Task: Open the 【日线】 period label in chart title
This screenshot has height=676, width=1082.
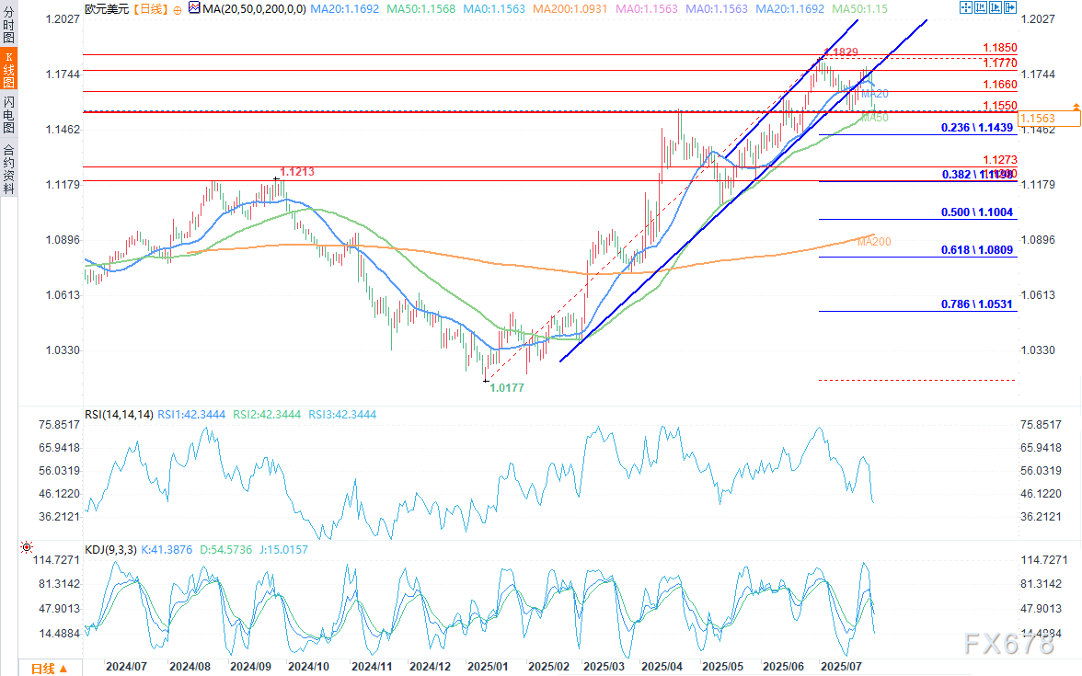Action: coord(150,8)
